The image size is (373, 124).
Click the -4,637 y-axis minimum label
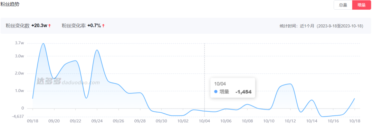tap(19, 116)
